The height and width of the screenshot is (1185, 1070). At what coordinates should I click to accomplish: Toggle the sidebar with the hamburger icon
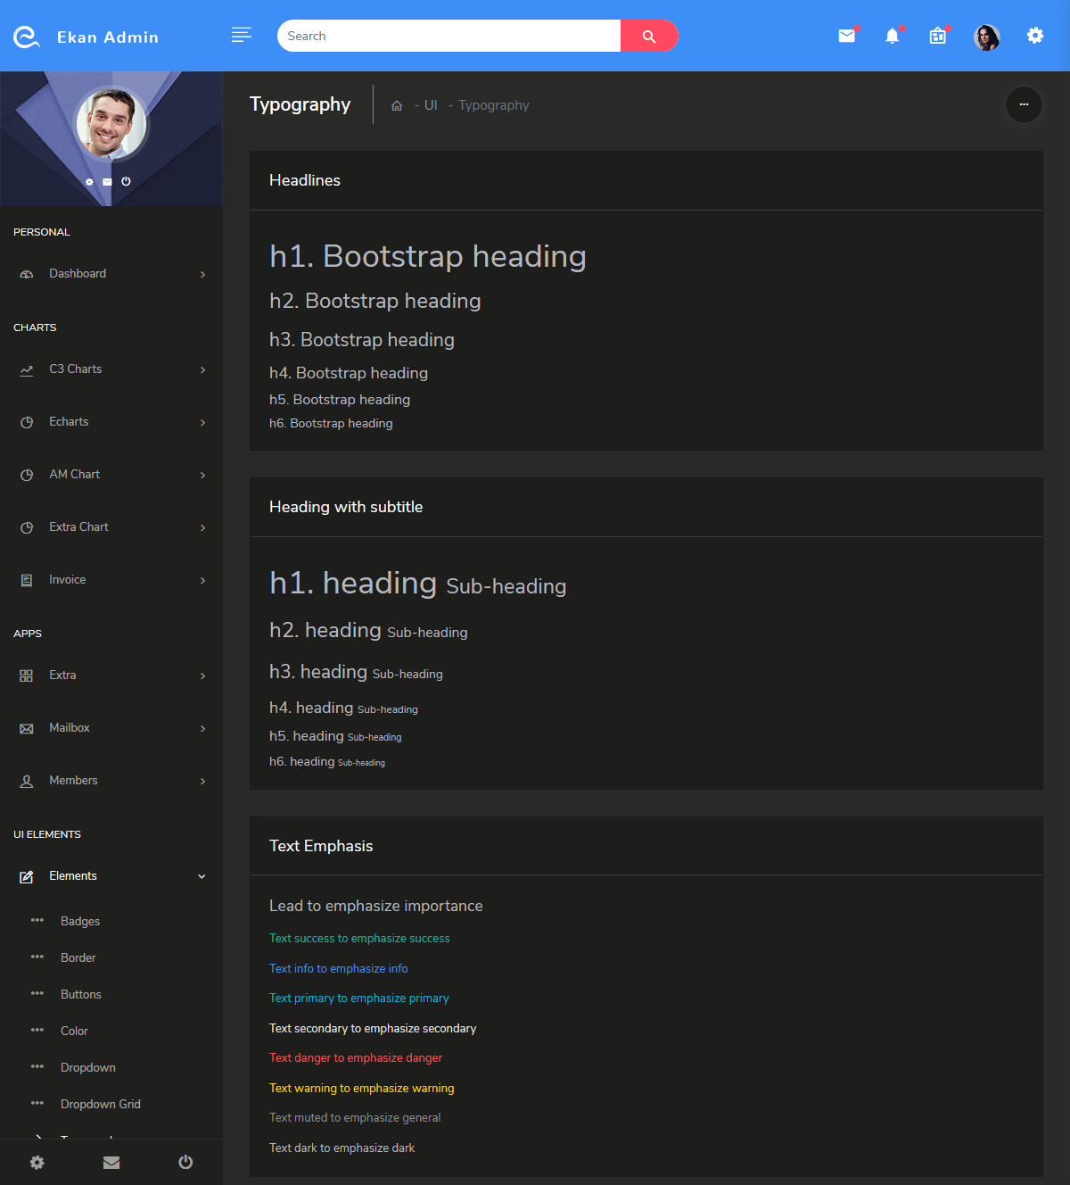click(x=241, y=35)
